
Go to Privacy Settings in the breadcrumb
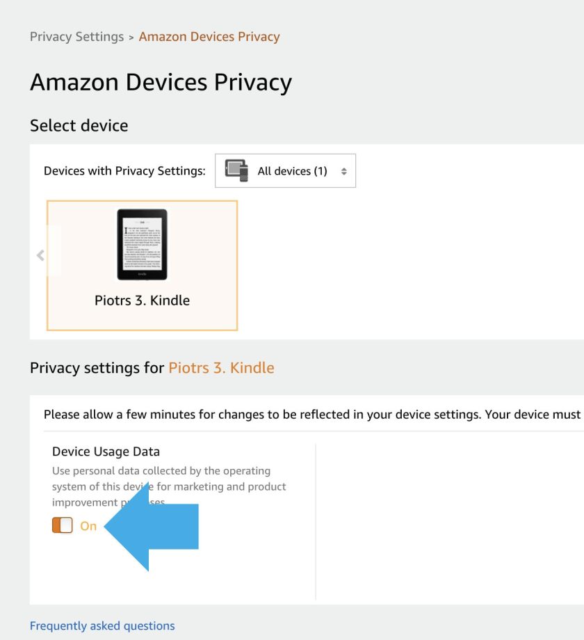click(x=76, y=37)
